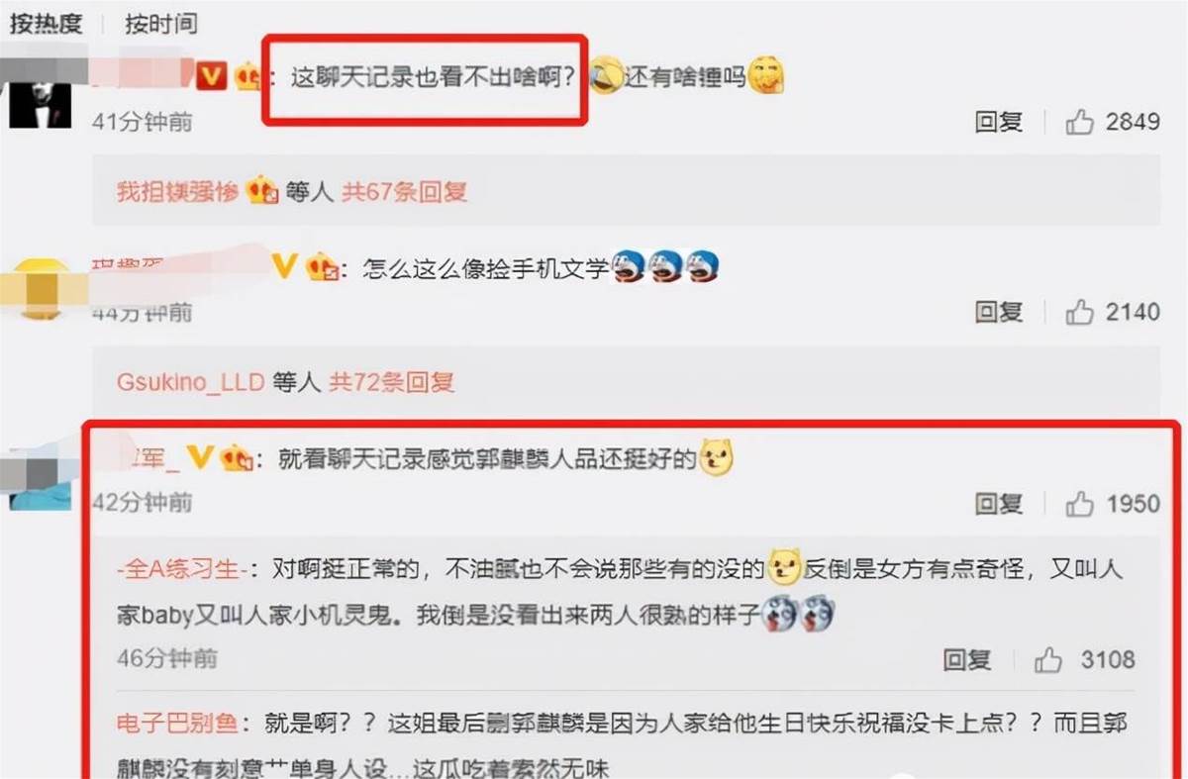This screenshot has height=779, width=1188.
Task: Expand the 共72条回复 thread
Action: [x=391, y=382]
